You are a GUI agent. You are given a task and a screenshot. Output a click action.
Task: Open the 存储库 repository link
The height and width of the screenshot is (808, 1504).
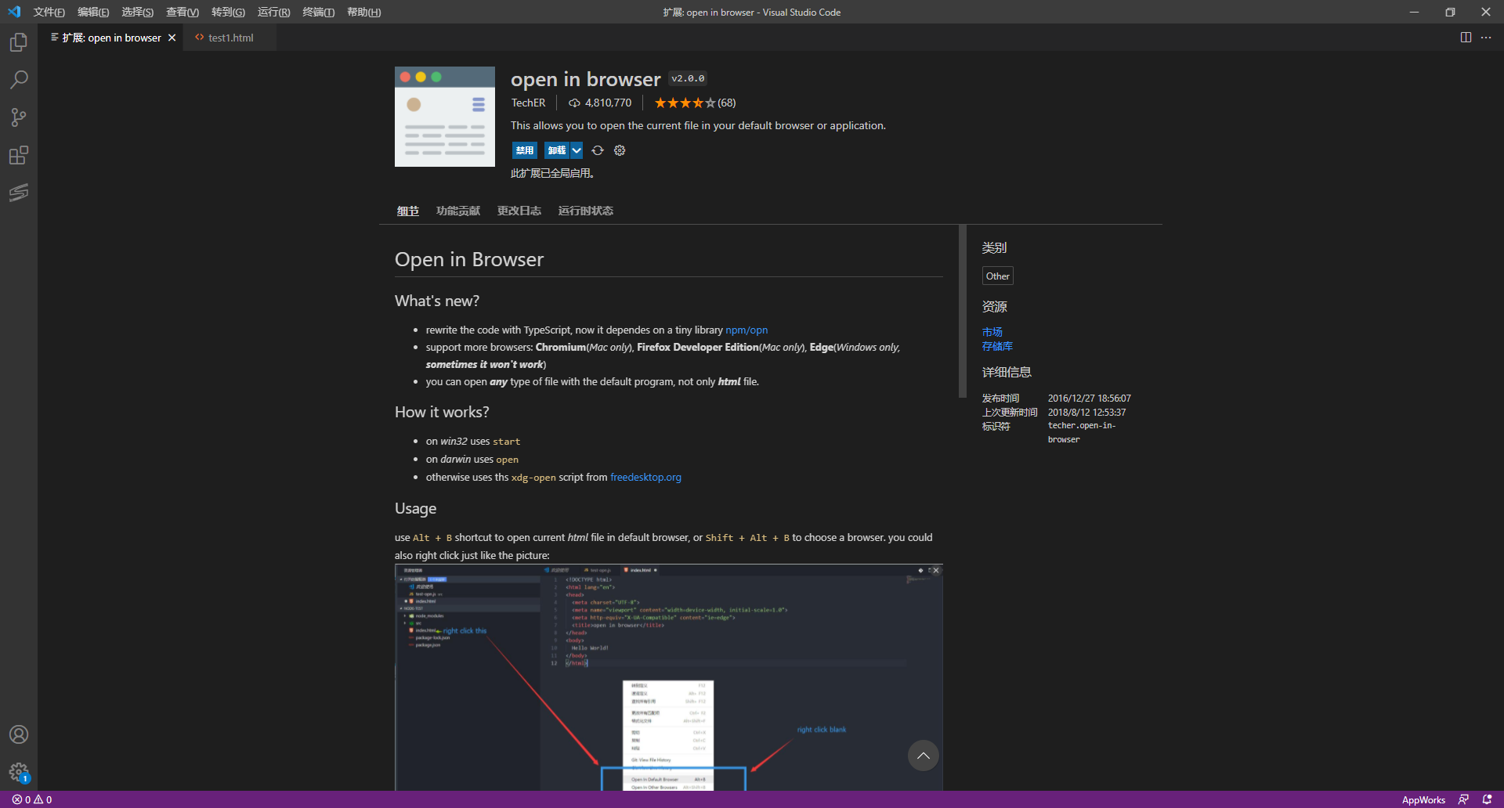coord(997,346)
